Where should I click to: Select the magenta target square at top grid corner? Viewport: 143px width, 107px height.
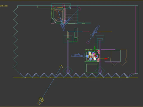(79, 9)
